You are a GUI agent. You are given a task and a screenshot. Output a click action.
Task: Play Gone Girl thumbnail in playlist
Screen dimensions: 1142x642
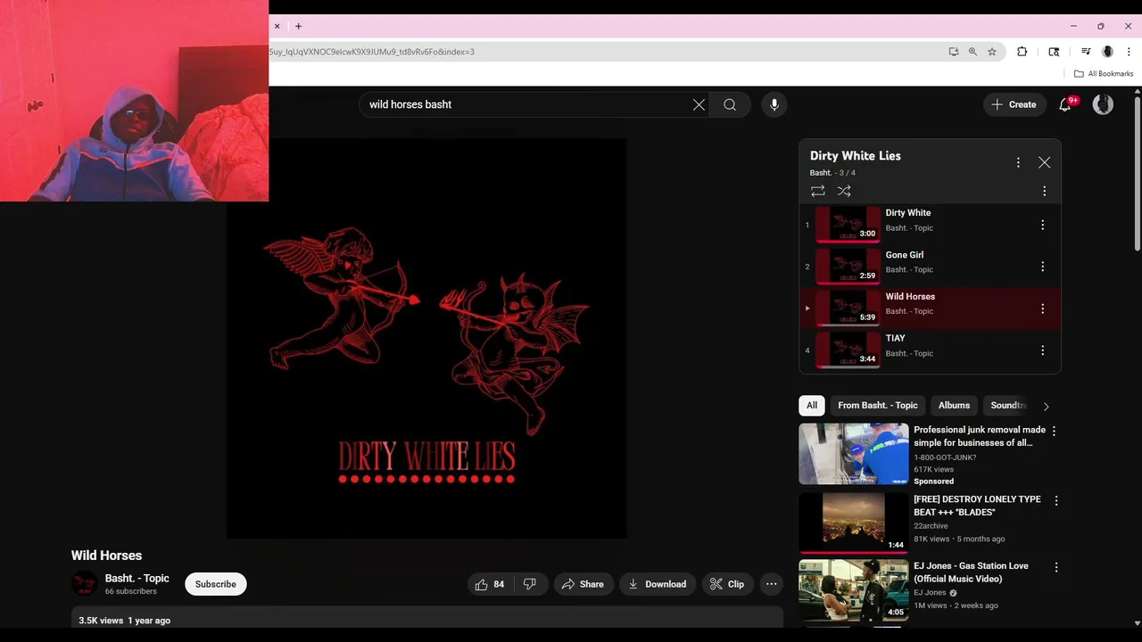click(848, 266)
